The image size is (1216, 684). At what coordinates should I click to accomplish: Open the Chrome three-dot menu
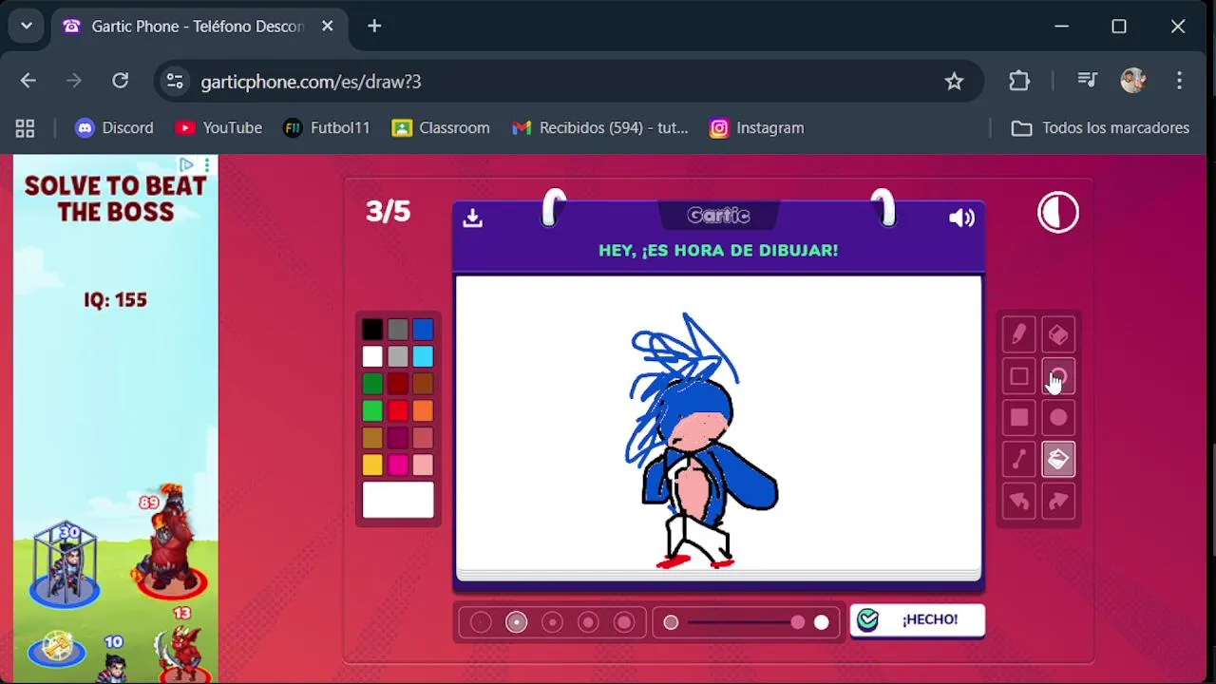point(1179,81)
